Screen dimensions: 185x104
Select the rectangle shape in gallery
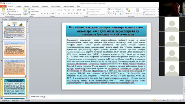click(x=116, y=9)
